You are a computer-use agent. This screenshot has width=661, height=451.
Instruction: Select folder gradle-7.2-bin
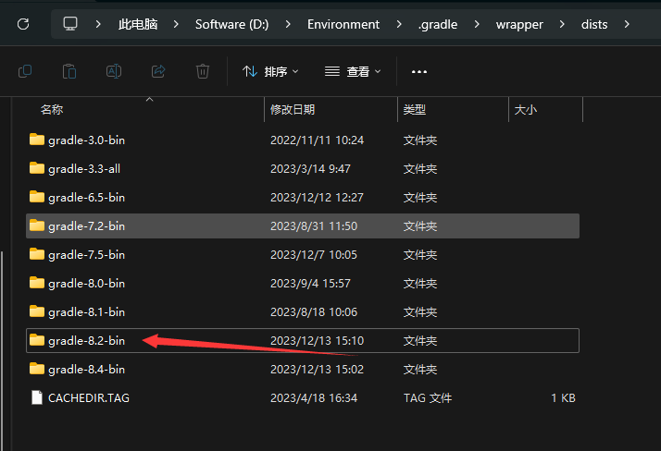(x=302, y=225)
